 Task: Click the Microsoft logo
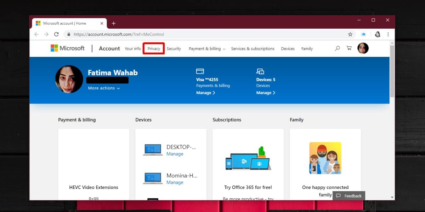[68, 48]
